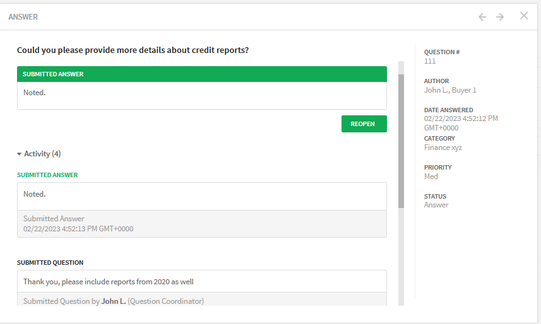Close the Answer dialog
This screenshot has height=324, width=541.
[x=524, y=16]
